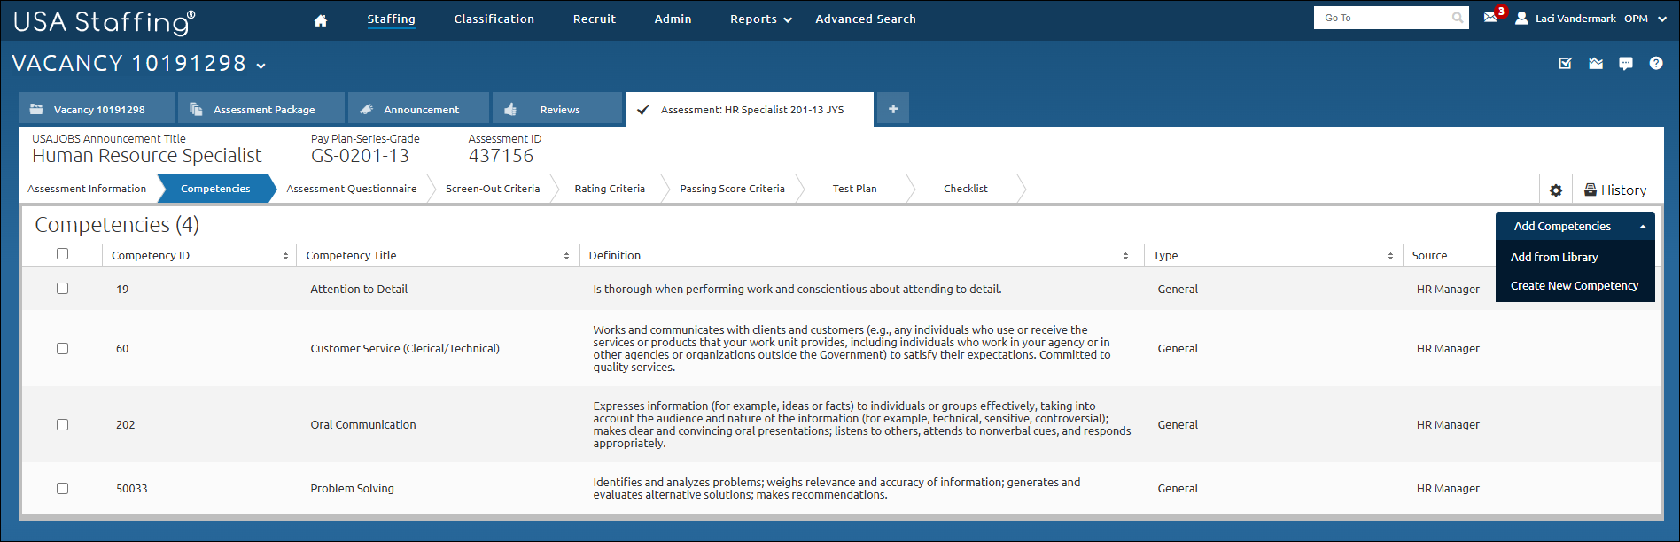Open the Attention to Detail competency
The width and height of the screenshot is (1680, 542).
click(359, 289)
